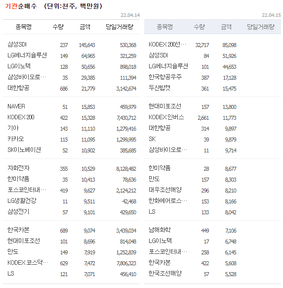
Task: Open 삼성SDI in the 22.04.14 table
Action: tap(17, 45)
